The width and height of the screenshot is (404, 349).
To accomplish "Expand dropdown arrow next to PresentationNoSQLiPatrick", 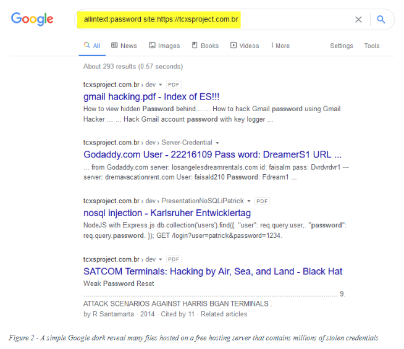I will tap(249, 201).
